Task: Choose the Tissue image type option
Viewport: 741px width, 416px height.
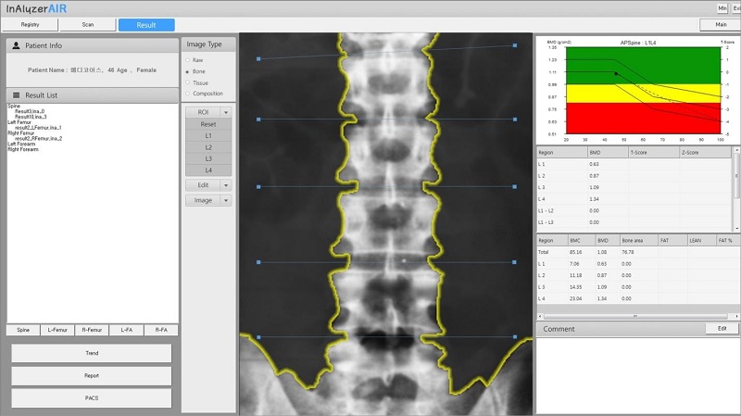Action: tap(187, 82)
